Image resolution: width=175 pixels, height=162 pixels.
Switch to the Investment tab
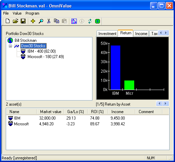[x=107, y=34]
